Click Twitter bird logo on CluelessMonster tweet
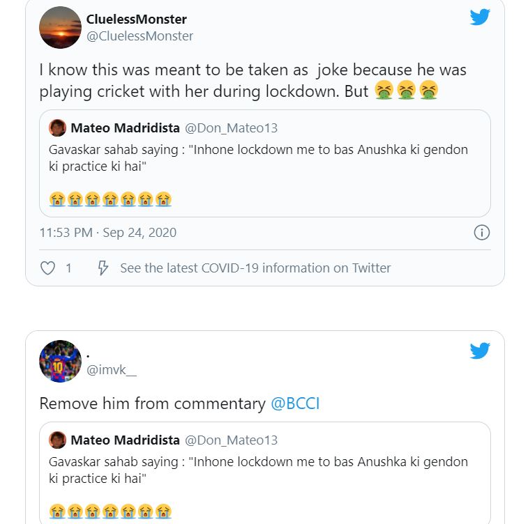Screen dimensions: 528x524 coord(480,17)
